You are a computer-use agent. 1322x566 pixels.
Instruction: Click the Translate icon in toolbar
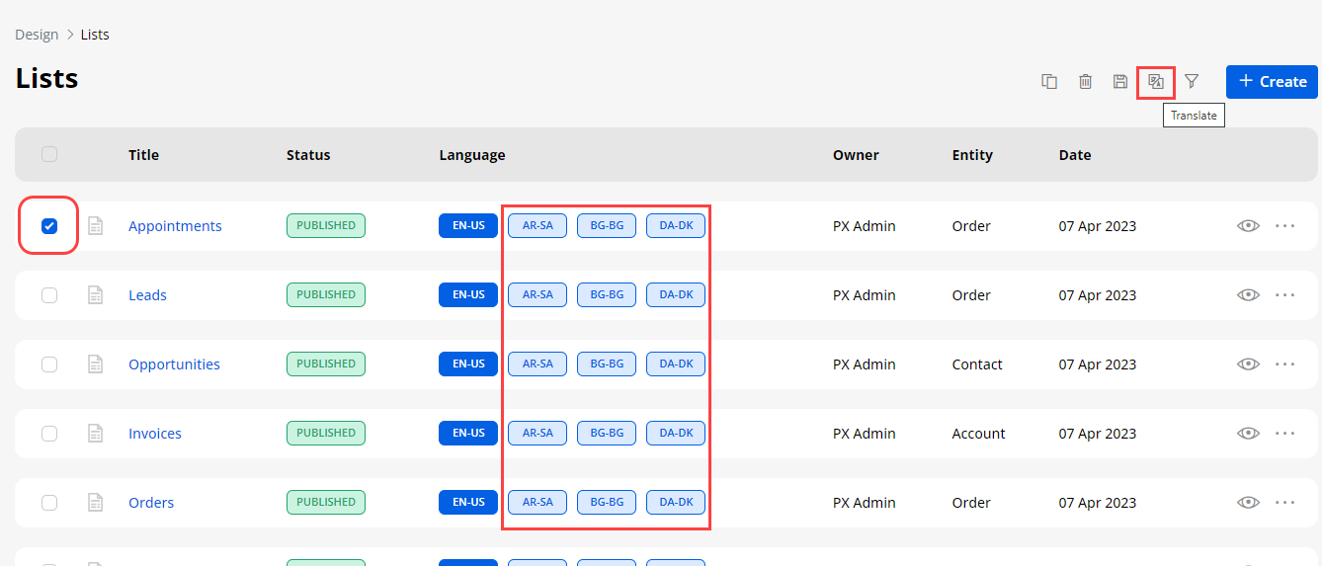coord(1155,82)
